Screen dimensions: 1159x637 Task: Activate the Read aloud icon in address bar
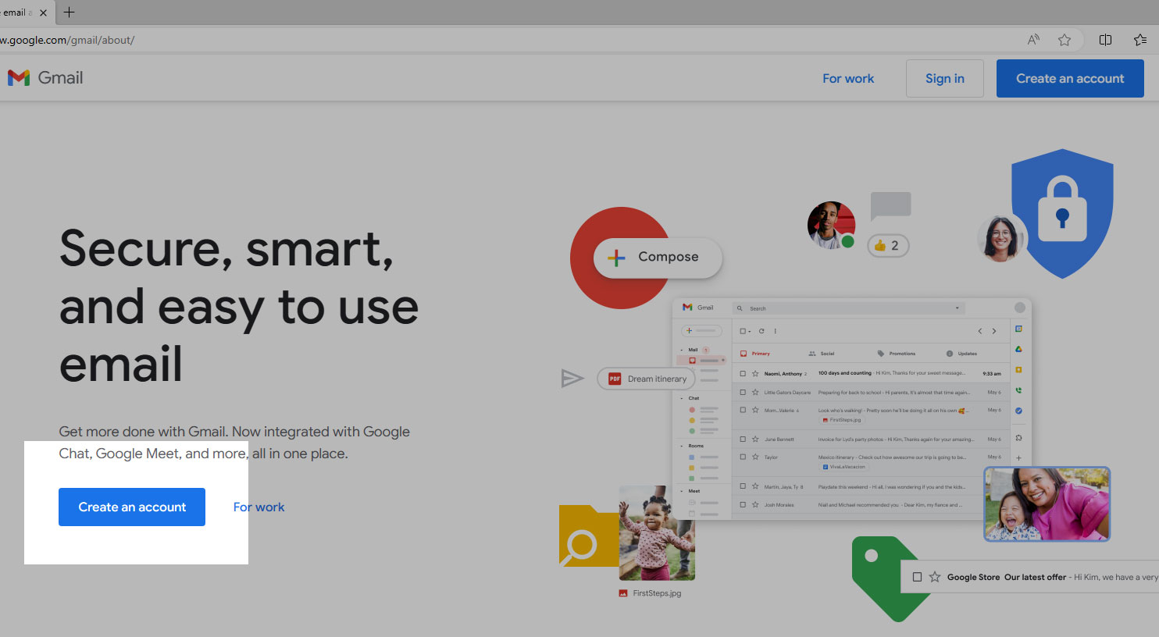[1033, 40]
